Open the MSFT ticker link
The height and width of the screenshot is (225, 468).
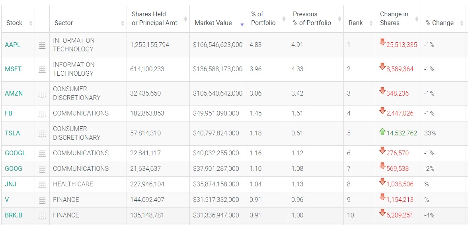13,69
